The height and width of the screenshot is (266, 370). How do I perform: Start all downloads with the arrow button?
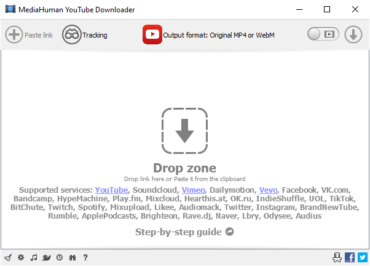tap(353, 35)
